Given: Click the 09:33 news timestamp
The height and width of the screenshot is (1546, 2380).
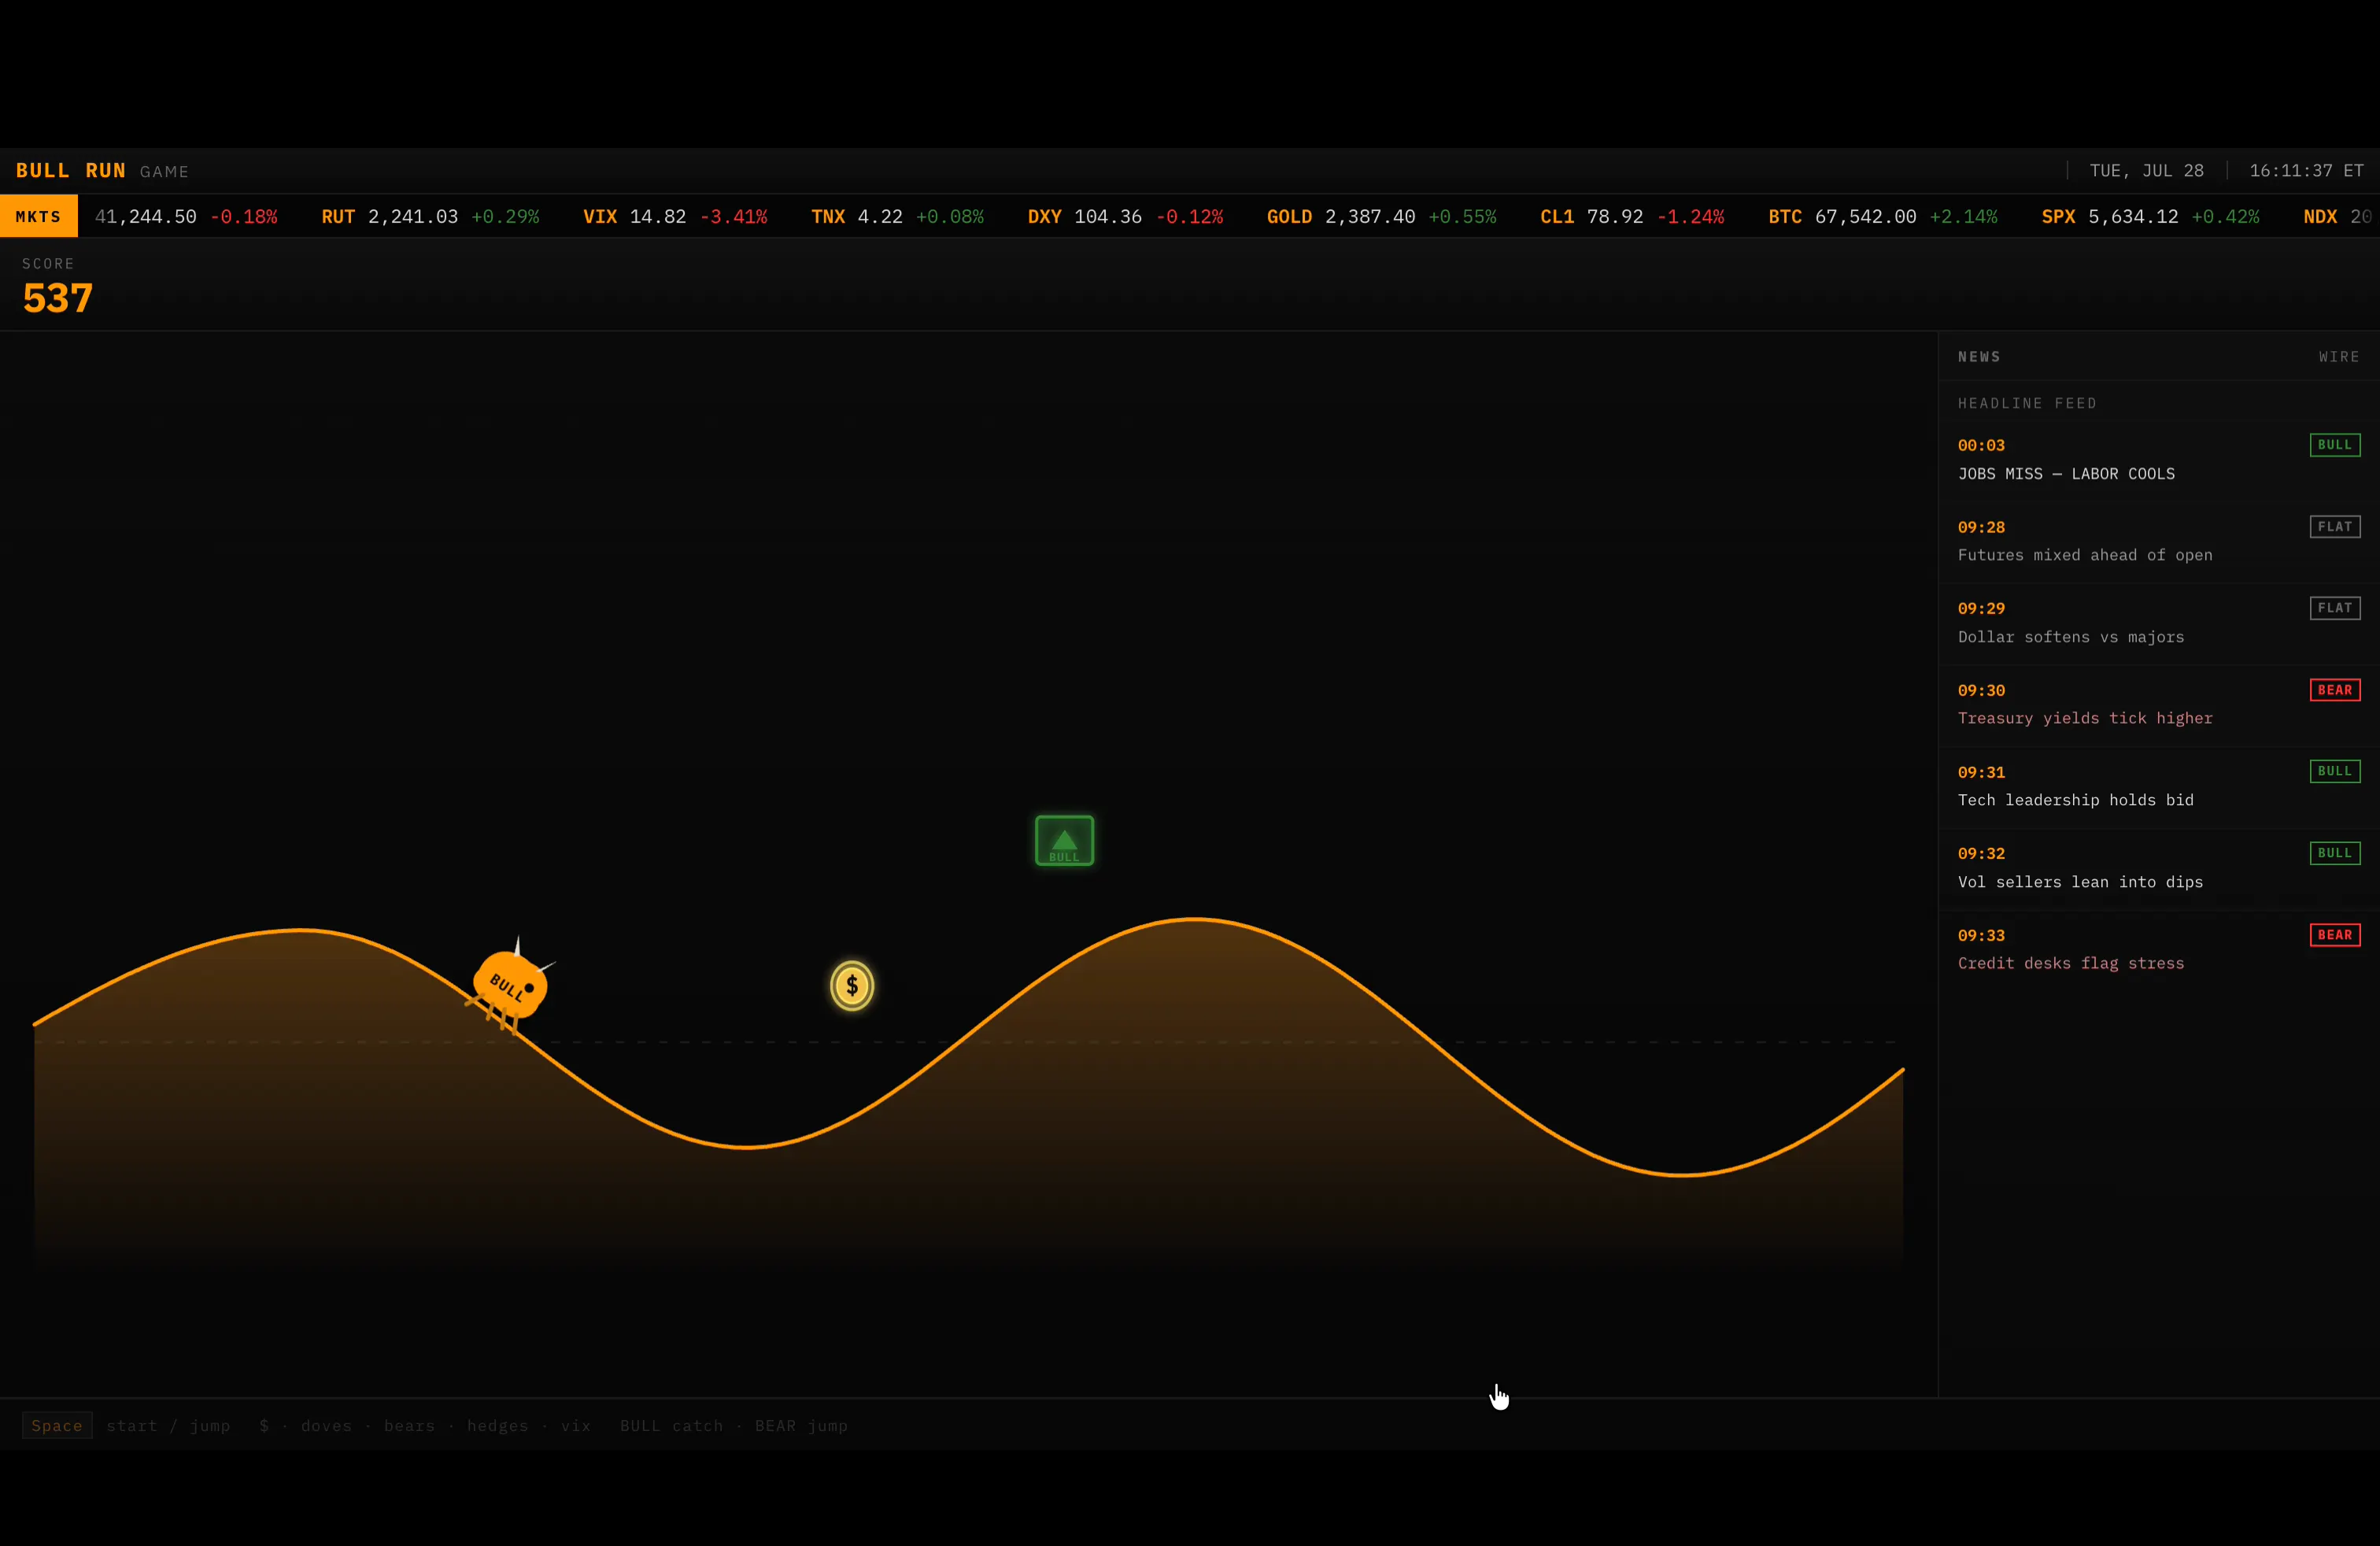Looking at the screenshot, I should [1981, 935].
